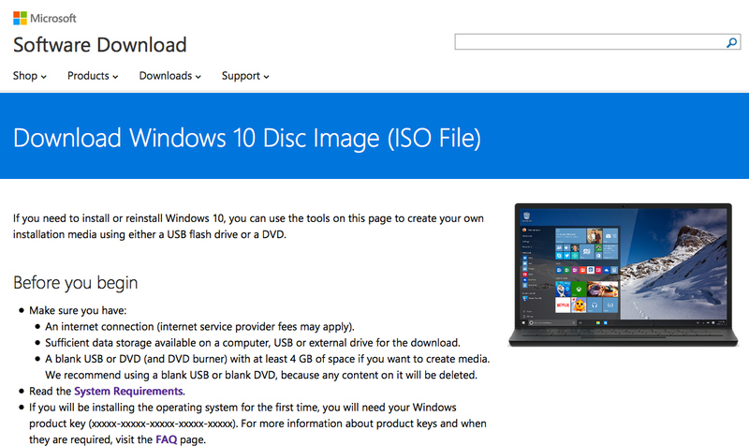Open the System Requirements link
This screenshot has height=446, width=749.
tap(128, 391)
